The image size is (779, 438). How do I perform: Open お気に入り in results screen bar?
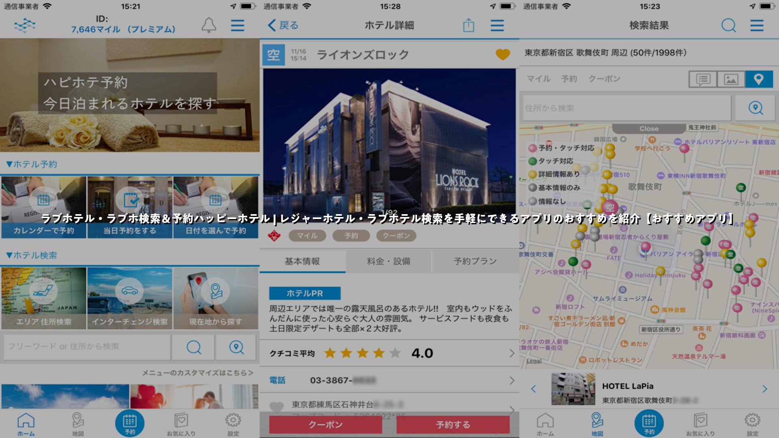tap(701, 425)
